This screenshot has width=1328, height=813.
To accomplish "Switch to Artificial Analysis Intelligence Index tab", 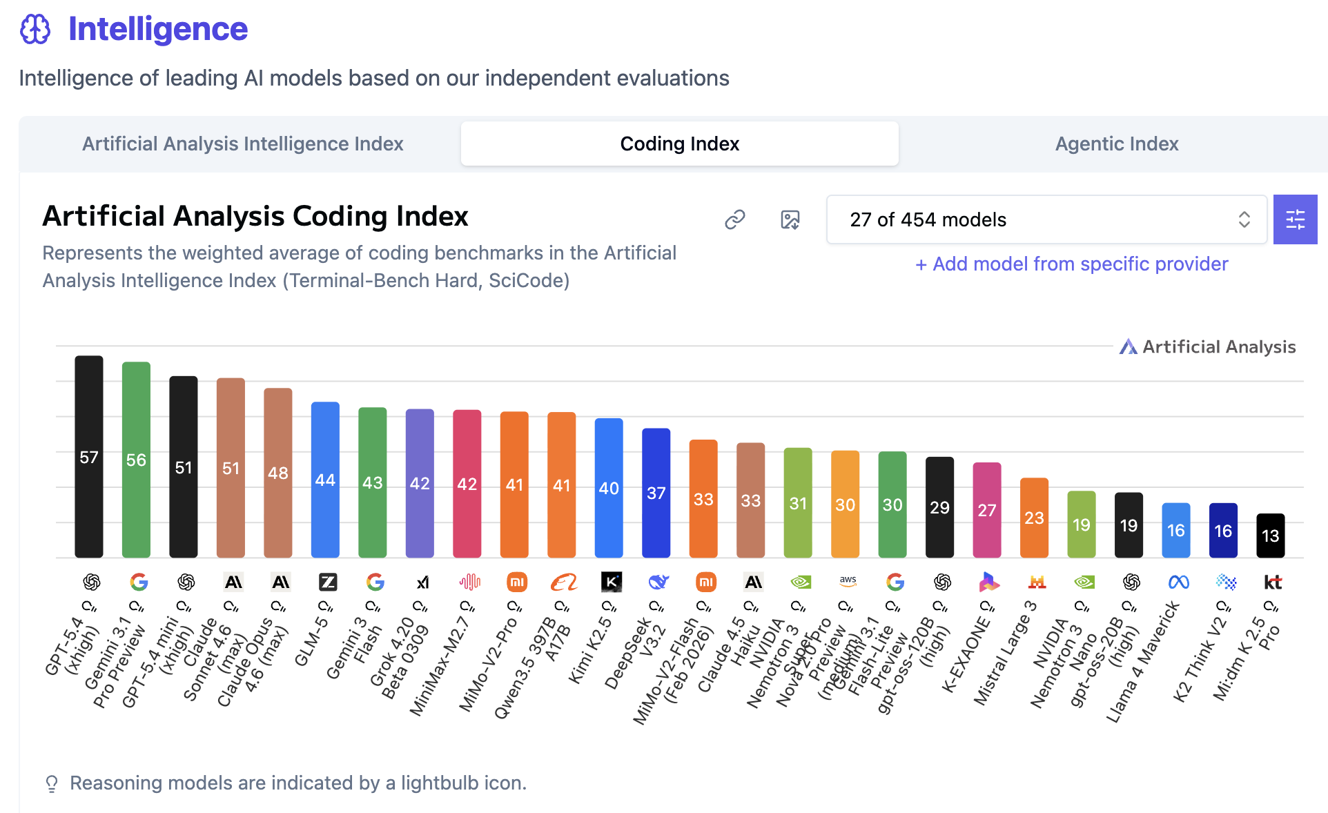I will tap(242, 144).
